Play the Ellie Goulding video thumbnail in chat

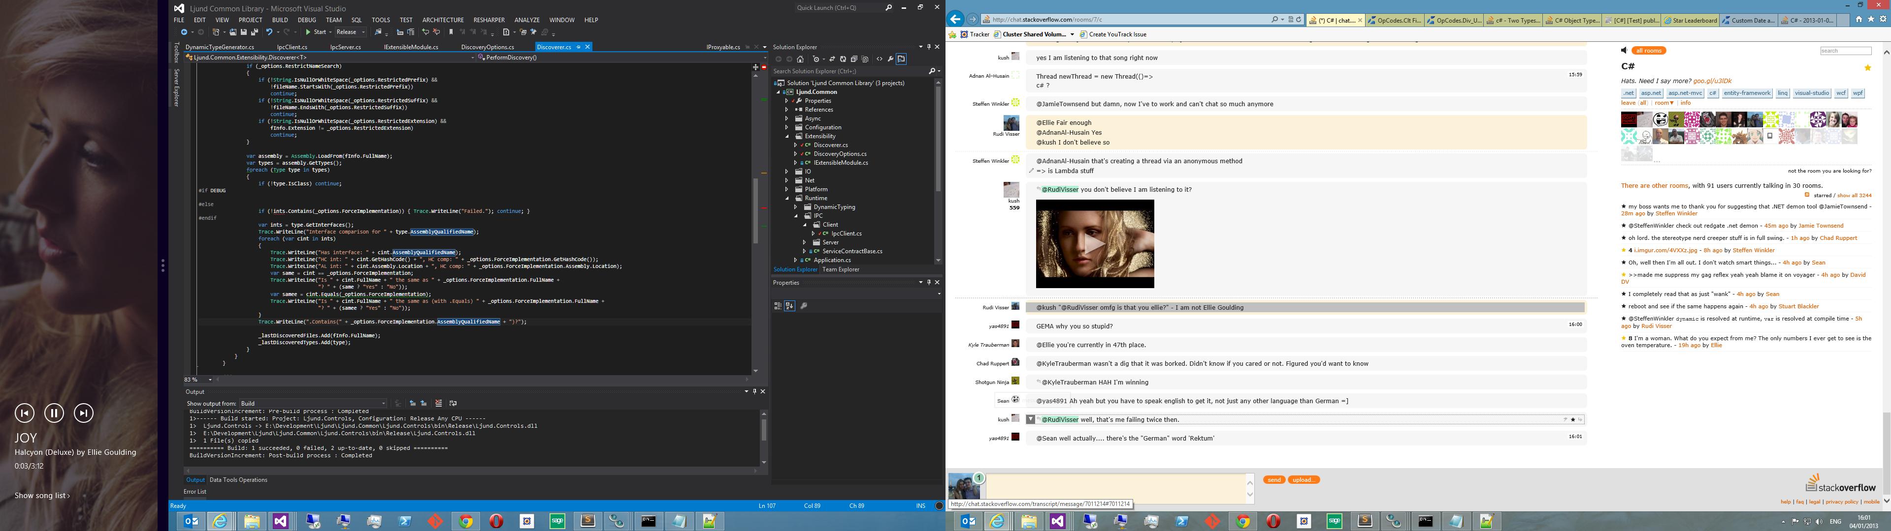coord(1095,243)
